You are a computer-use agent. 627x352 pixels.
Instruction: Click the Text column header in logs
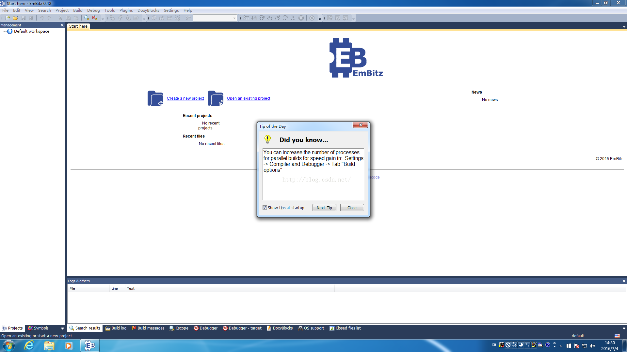click(230, 288)
